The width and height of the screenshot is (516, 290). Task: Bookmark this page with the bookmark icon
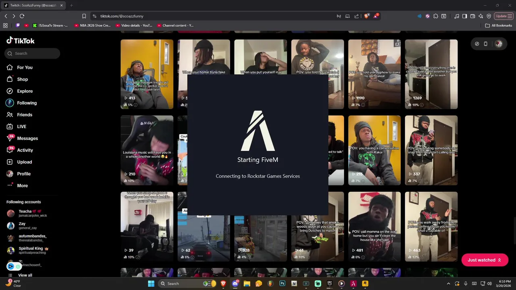(84, 16)
